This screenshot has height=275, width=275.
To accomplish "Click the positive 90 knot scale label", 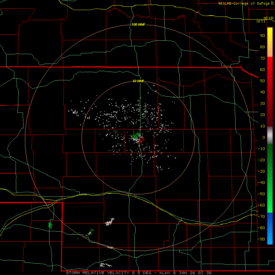I will point(262,36).
